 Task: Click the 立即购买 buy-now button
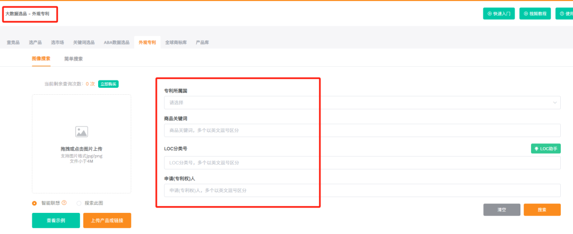(108, 84)
